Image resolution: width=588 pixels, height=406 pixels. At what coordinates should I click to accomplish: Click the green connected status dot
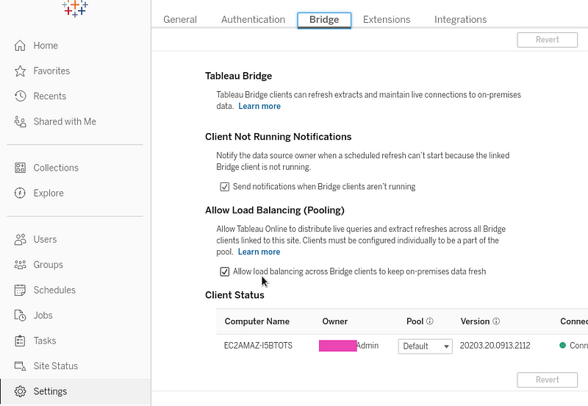[562, 345]
